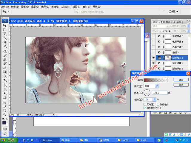Open the document status bar arrow menu
191x143 pixels.
coord(53,115)
